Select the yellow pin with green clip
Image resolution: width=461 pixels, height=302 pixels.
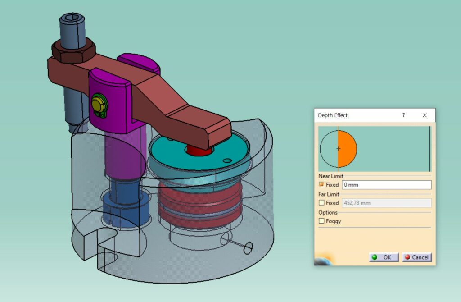coord(98,104)
